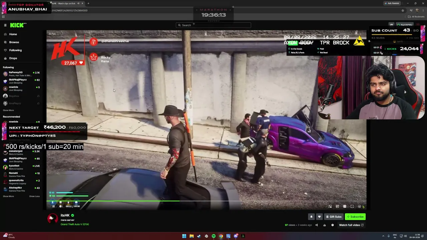Expand Recommended list with Show More

8,196
